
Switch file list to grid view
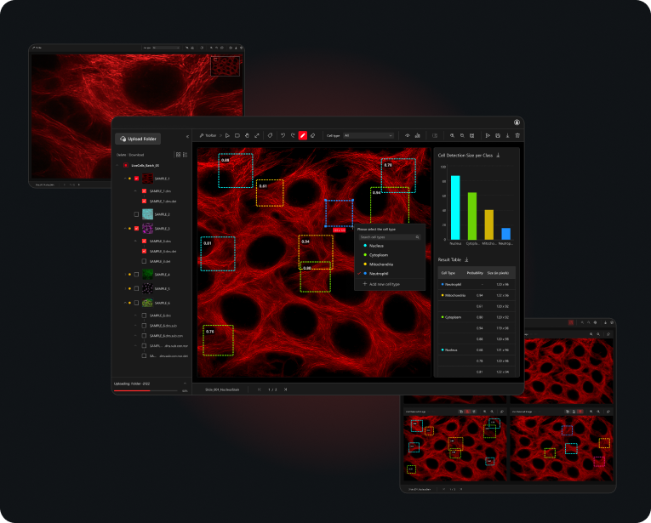[178, 155]
